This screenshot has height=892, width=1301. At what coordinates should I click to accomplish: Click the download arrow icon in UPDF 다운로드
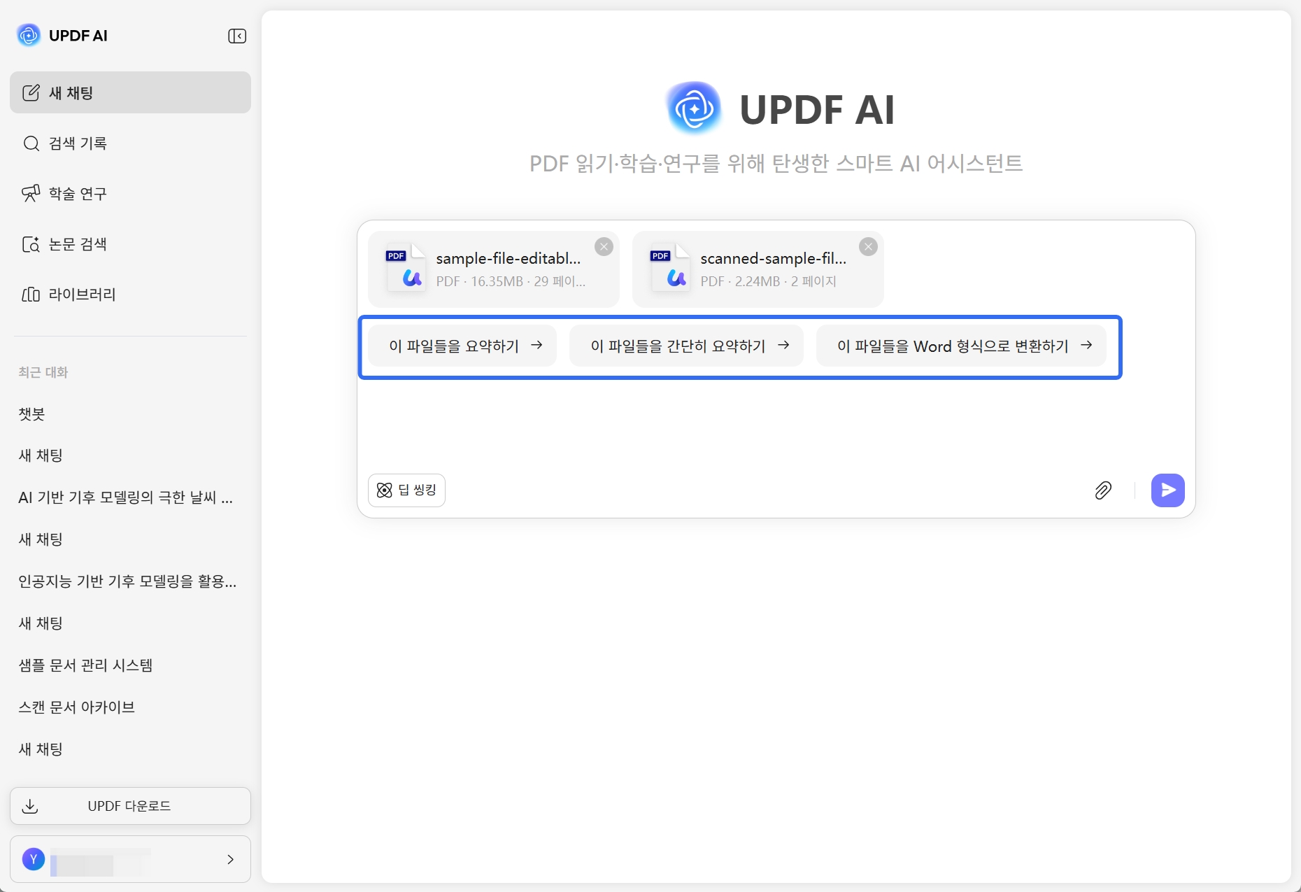[x=30, y=806]
